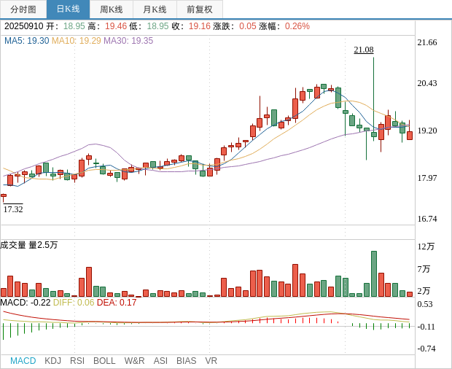The image size is (452, 369).
Task: Click the MA30: 19.35 legend text
Action: (128, 41)
